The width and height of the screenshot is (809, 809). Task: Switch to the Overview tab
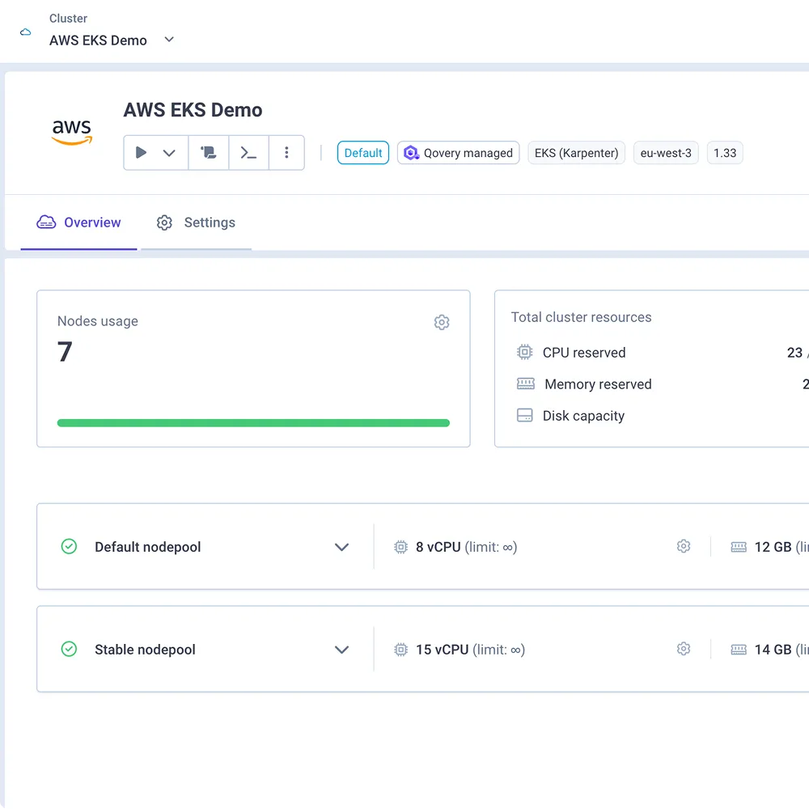point(79,222)
